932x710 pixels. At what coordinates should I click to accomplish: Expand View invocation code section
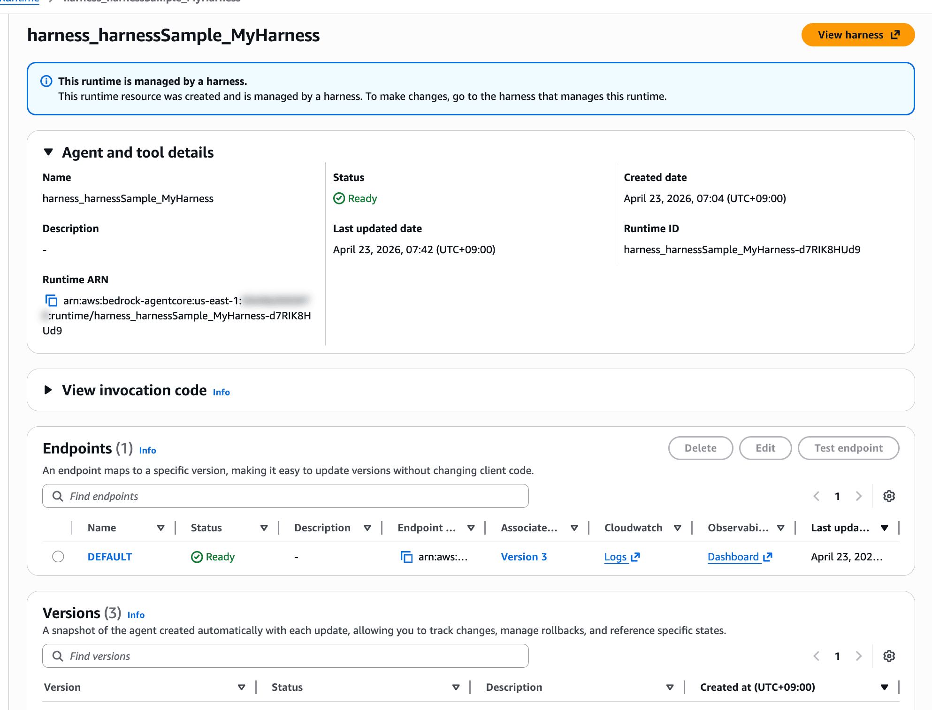coord(48,390)
